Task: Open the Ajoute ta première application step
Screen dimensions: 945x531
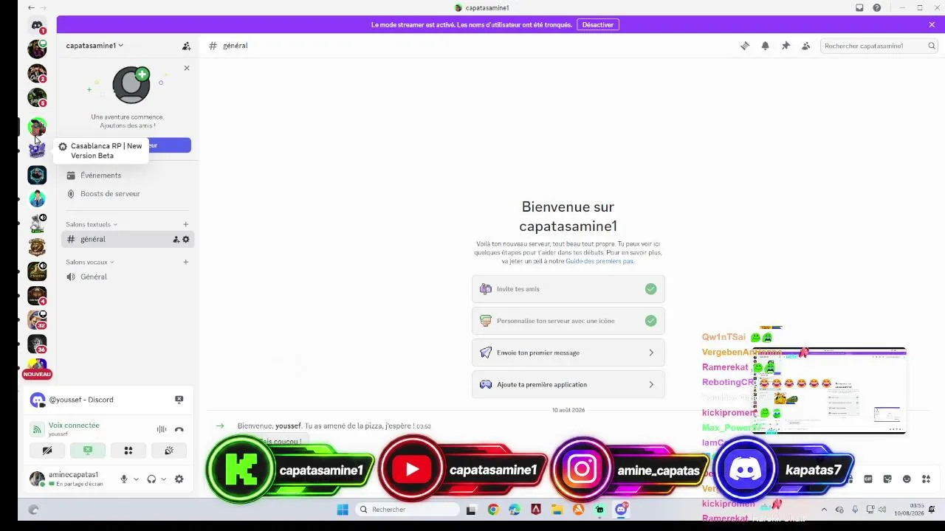Action: (x=568, y=384)
